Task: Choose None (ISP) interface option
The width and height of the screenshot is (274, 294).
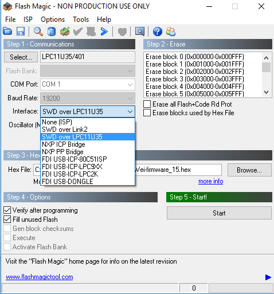Action: [88, 122]
